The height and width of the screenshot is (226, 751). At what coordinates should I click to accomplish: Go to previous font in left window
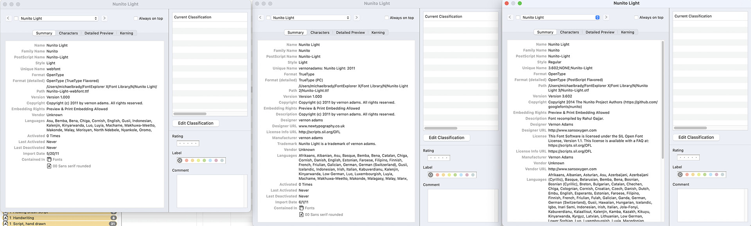pyautogui.click(x=8, y=18)
